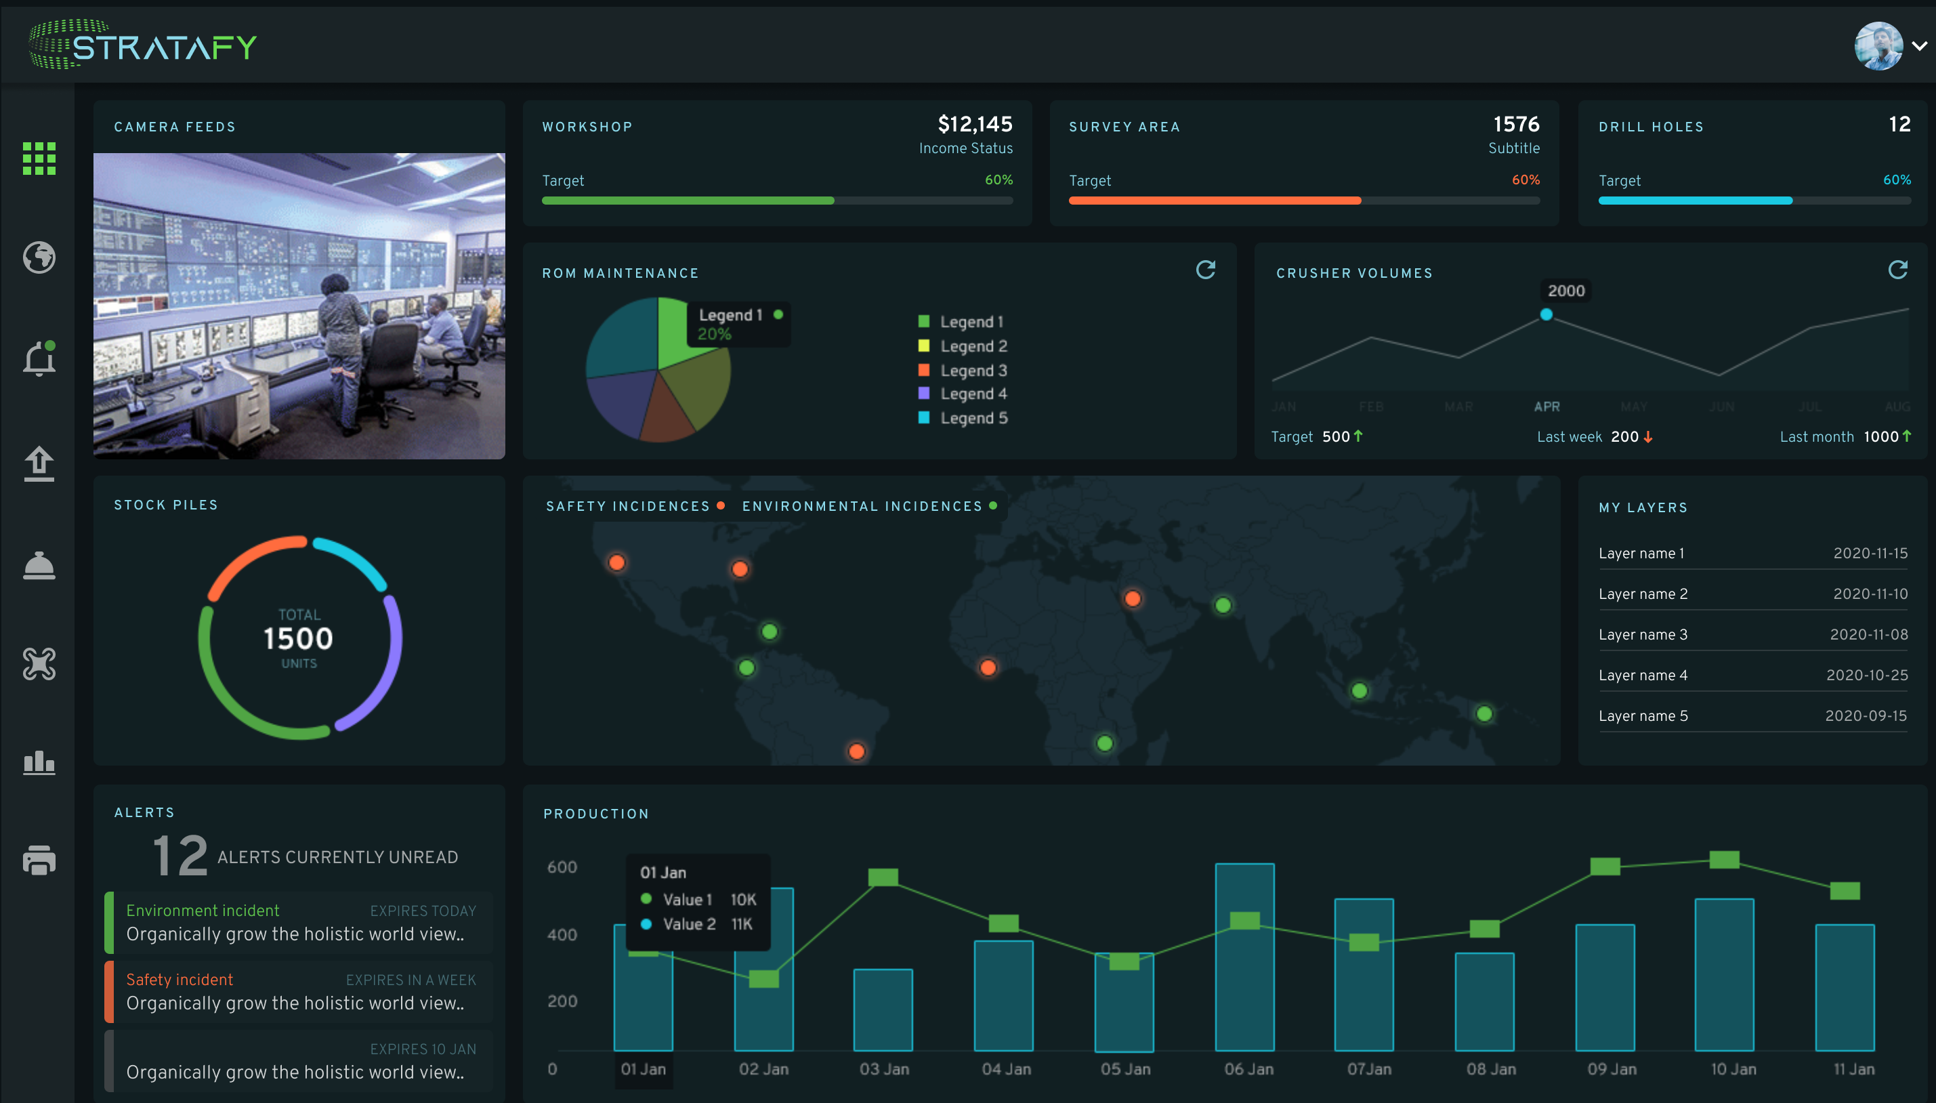The height and width of the screenshot is (1103, 1936).
Task: Click the Workshop target progress bar
Action: pos(777,201)
